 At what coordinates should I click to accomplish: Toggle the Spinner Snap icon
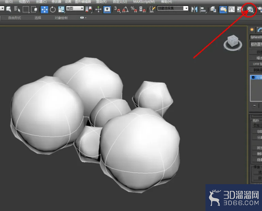pyautogui.click(x=142, y=9)
